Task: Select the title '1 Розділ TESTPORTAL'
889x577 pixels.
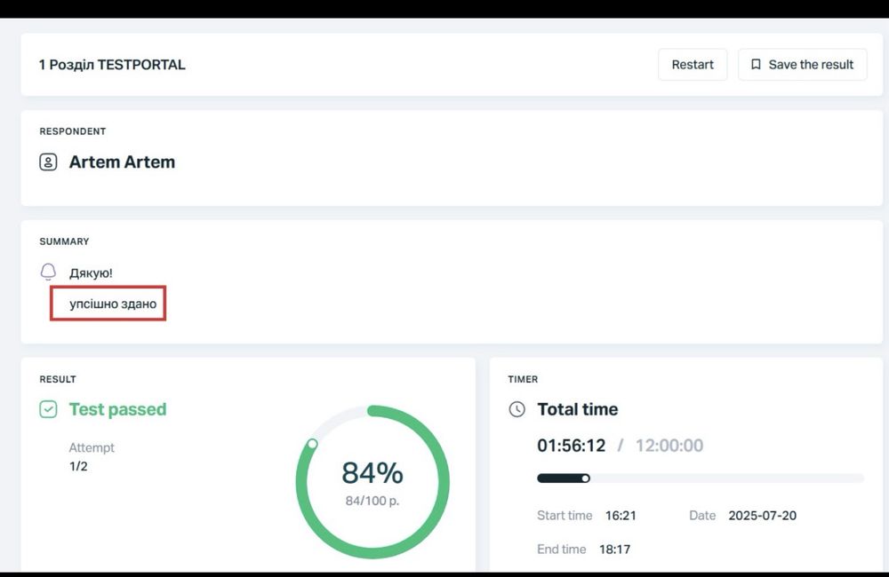Action: click(x=112, y=65)
